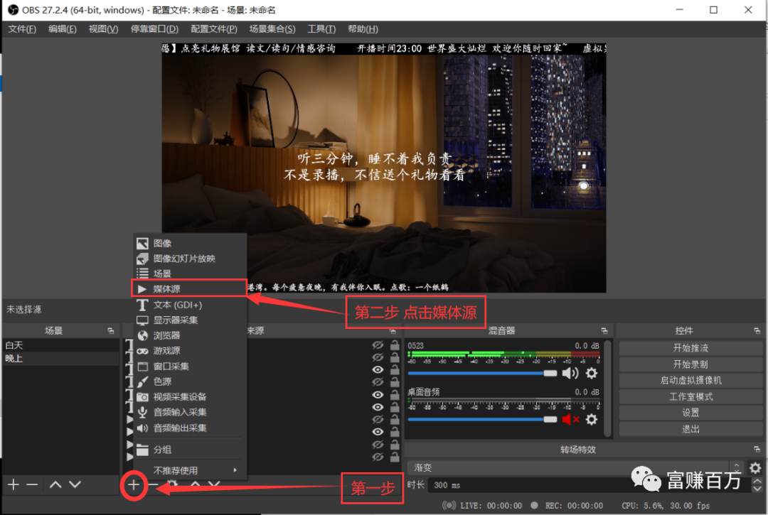Open the 工具(T) menu
This screenshot has height=515, width=768.
(x=321, y=29)
